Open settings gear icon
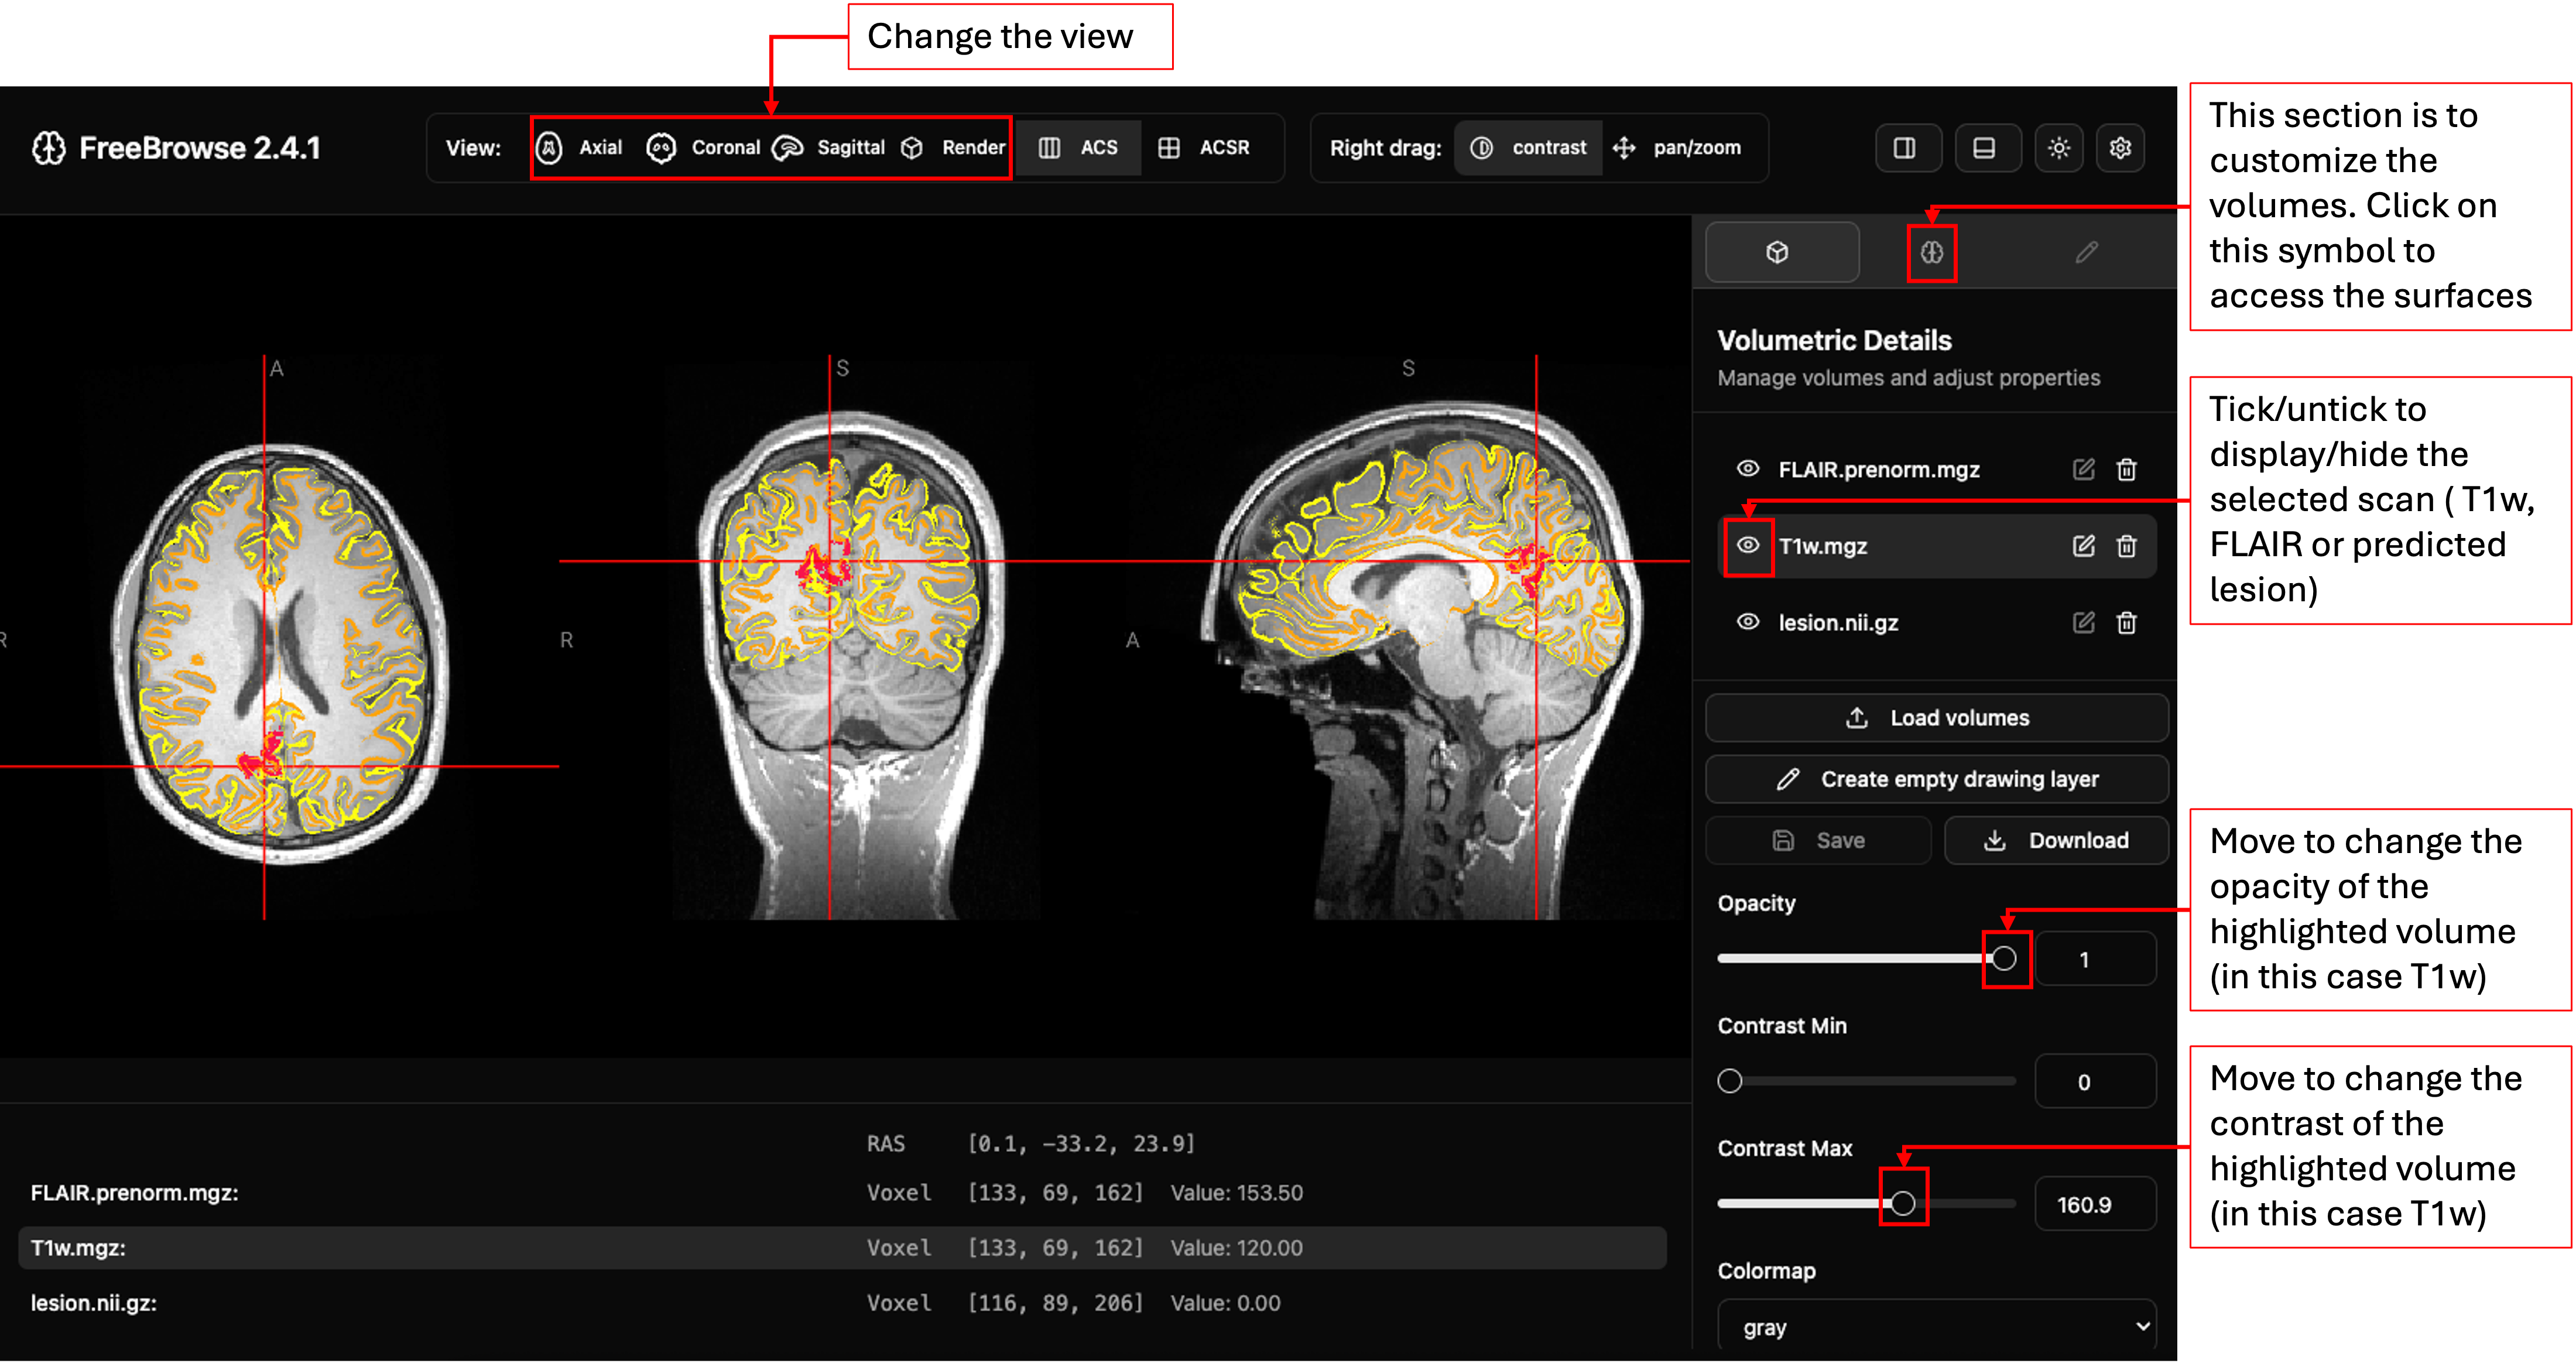Viewport: 2576px width, 1363px height. 2120,148
